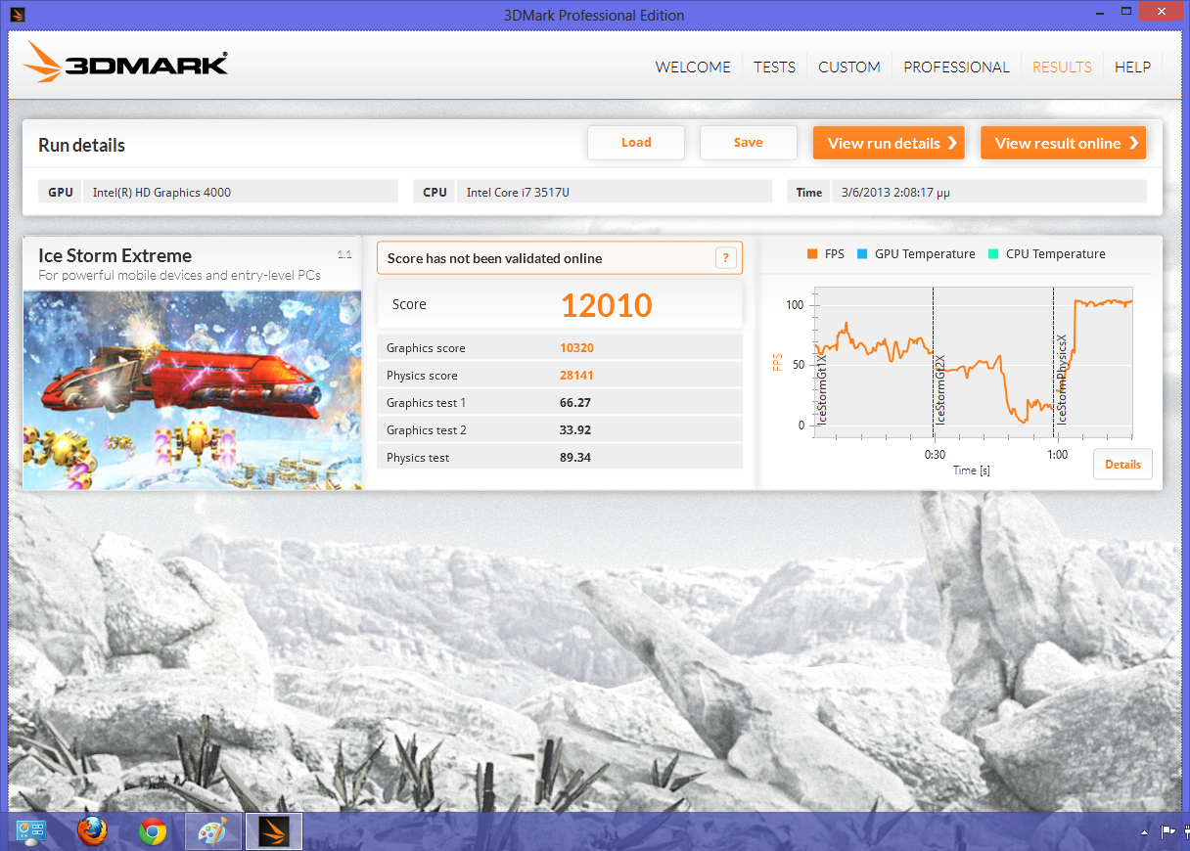This screenshot has height=851, width=1190.
Task: Click the Graphics score value 10320
Action: pos(576,348)
